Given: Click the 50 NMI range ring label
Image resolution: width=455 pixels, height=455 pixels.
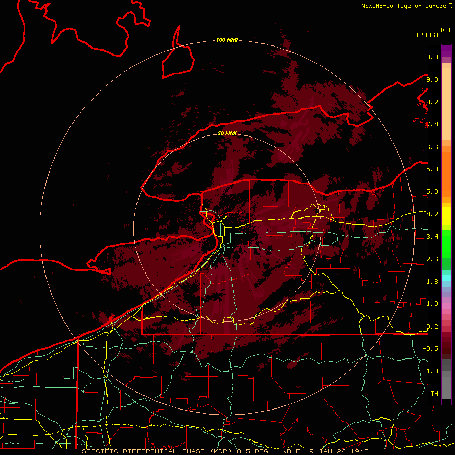Looking at the screenshot, I should (227, 133).
